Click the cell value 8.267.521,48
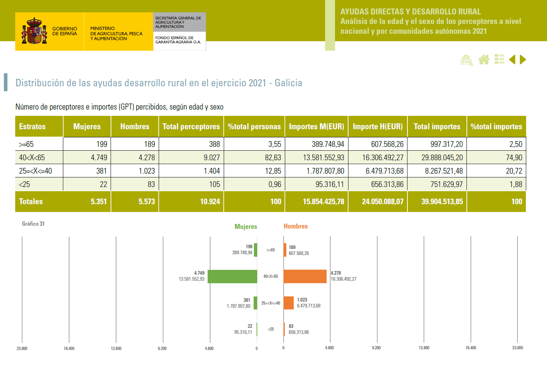 [444, 171]
